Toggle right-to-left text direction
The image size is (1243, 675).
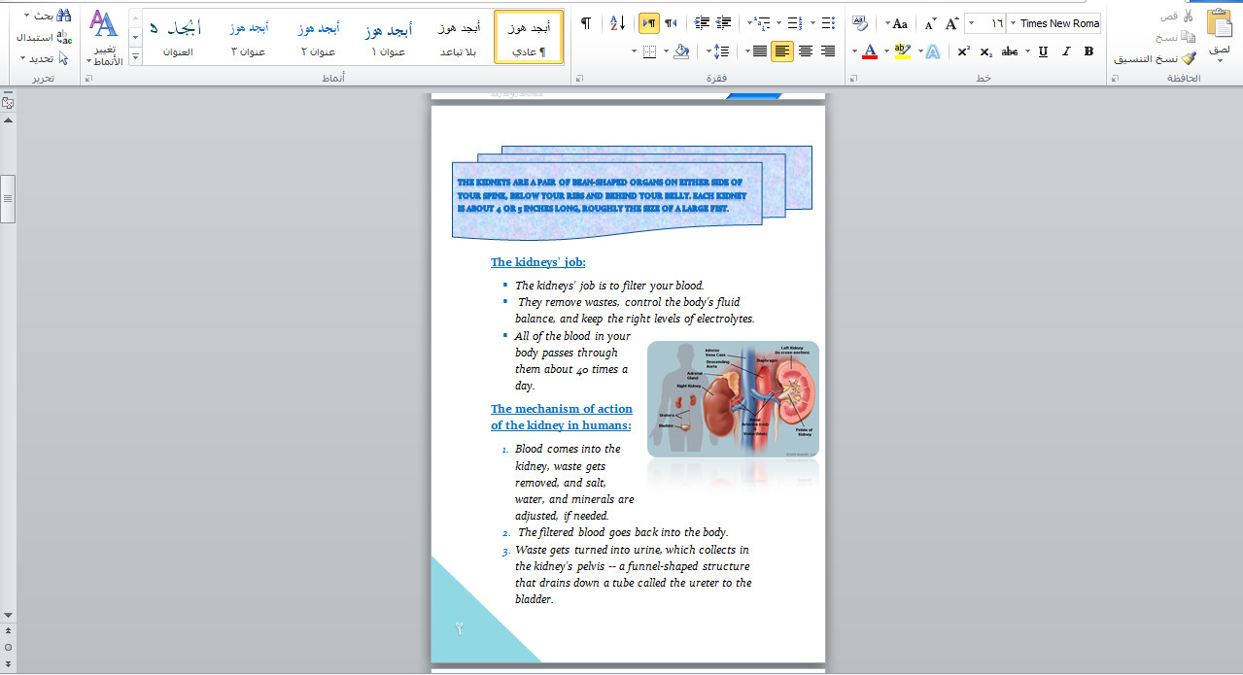click(672, 23)
